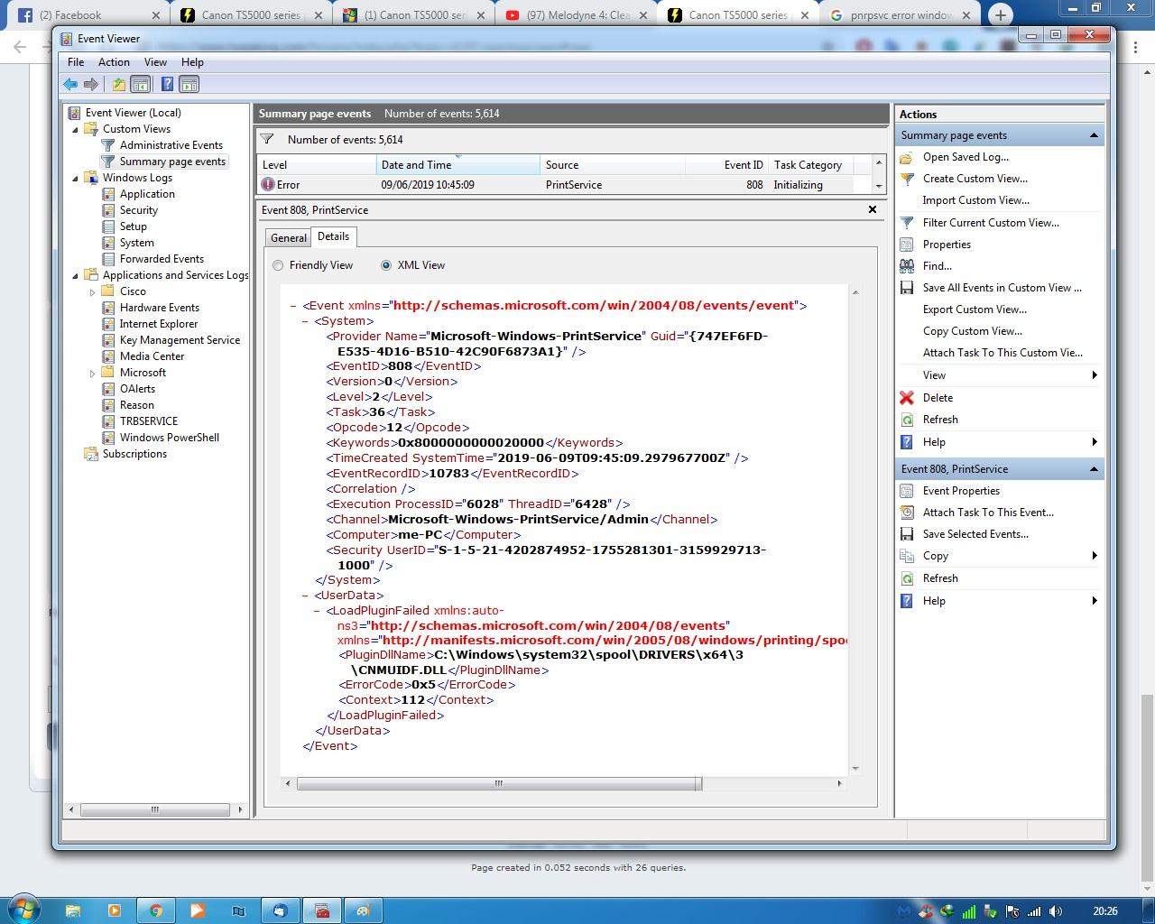Select the Friendly View radio button
Screen dimensions: 1155x924
(x=278, y=265)
